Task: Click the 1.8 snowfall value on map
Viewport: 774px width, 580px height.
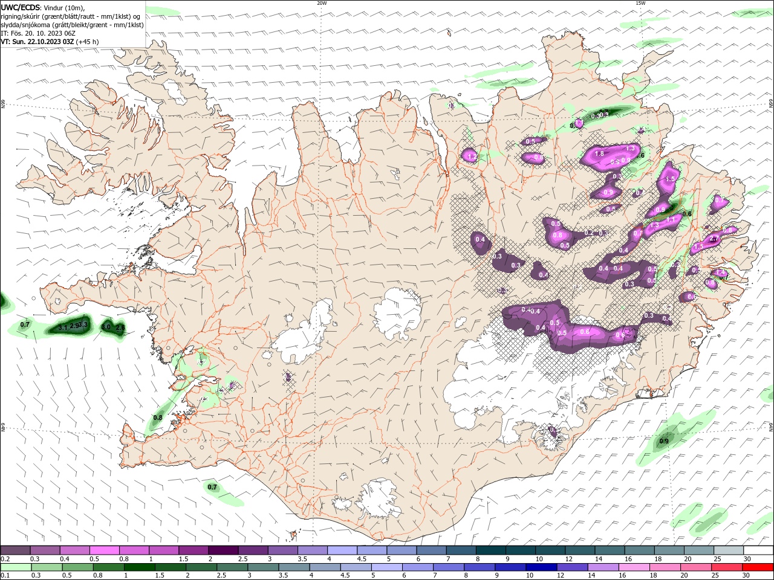Action: pos(600,154)
